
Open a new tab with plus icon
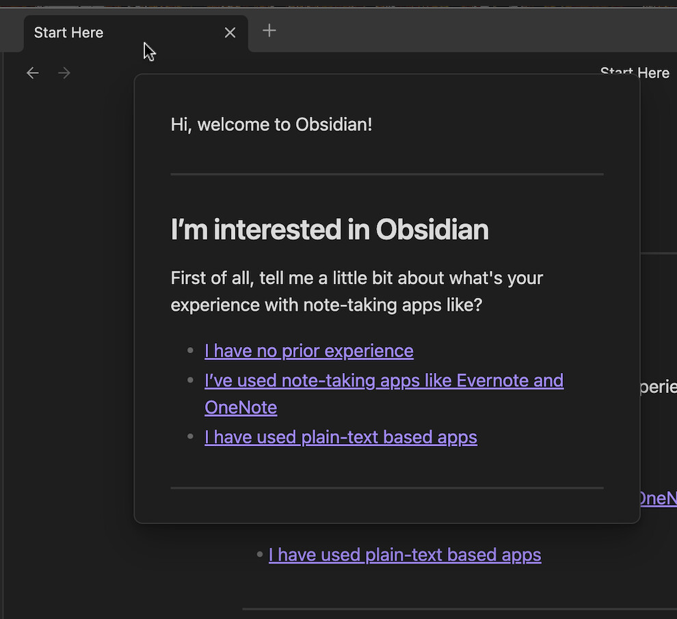269,31
